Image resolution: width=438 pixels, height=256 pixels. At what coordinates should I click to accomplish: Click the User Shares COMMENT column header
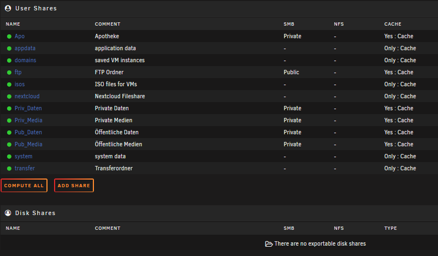coord(108,24)
